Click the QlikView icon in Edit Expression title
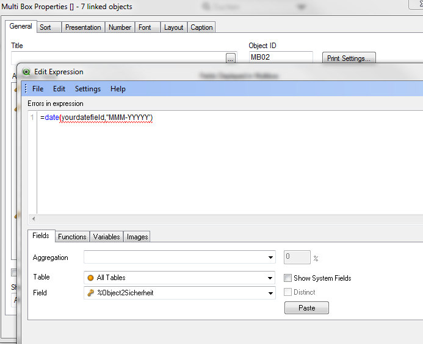The image size is (423, 344). coord(26,72)
